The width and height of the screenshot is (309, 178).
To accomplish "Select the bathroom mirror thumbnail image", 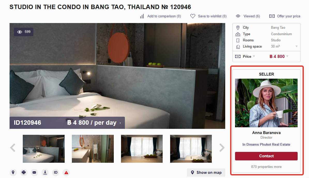I will point(93,149).
